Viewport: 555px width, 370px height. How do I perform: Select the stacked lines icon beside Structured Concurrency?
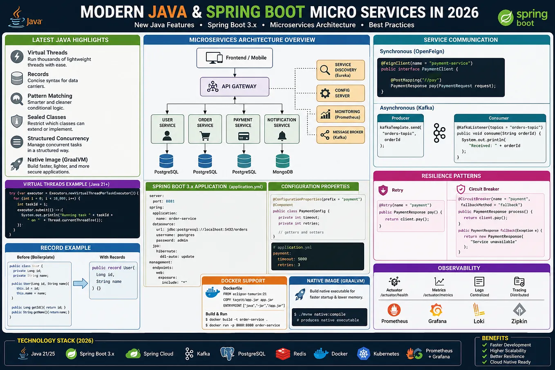(x=17, y=142)
